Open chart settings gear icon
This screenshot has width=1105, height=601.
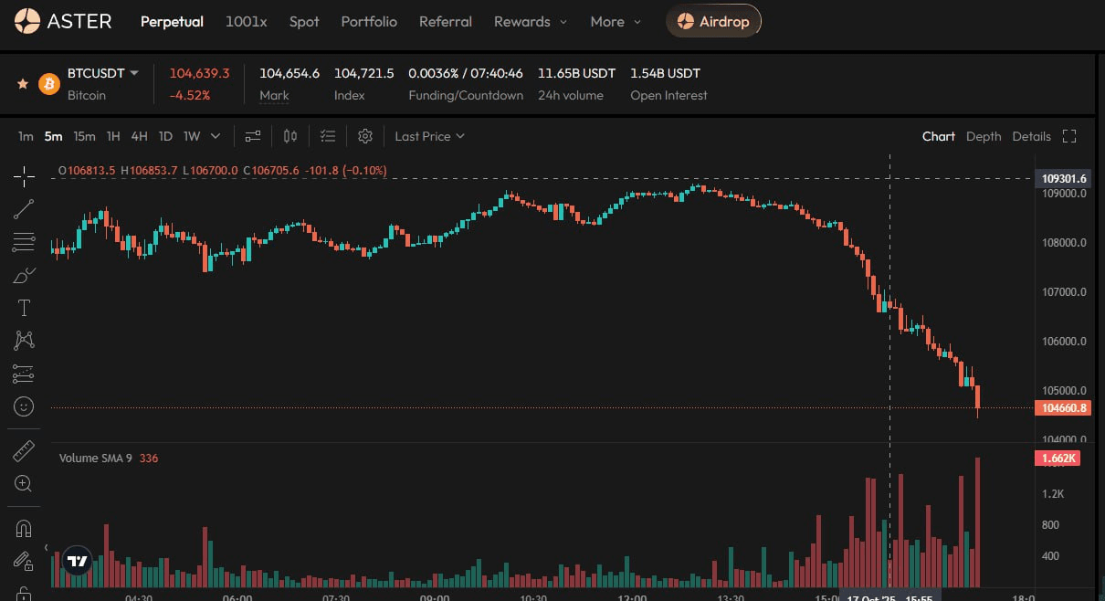[x=365, y=136]
